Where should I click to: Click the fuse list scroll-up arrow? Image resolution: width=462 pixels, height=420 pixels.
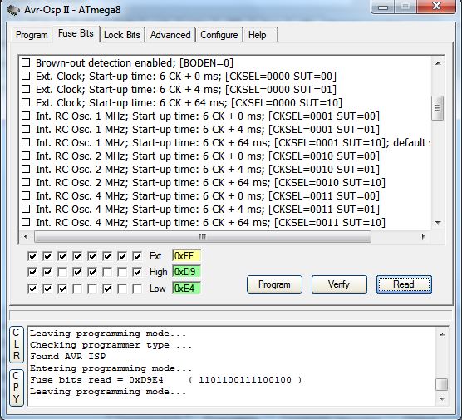(x=438, y=63)
